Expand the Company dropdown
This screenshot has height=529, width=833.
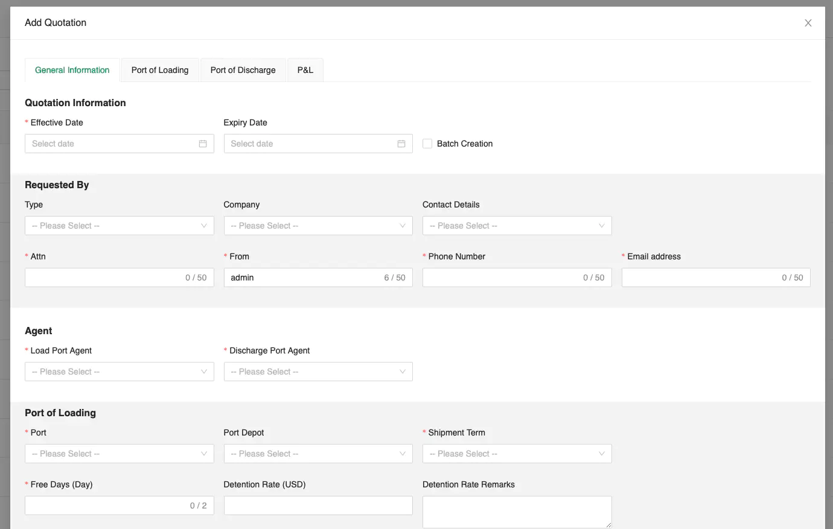coord(318,226)
